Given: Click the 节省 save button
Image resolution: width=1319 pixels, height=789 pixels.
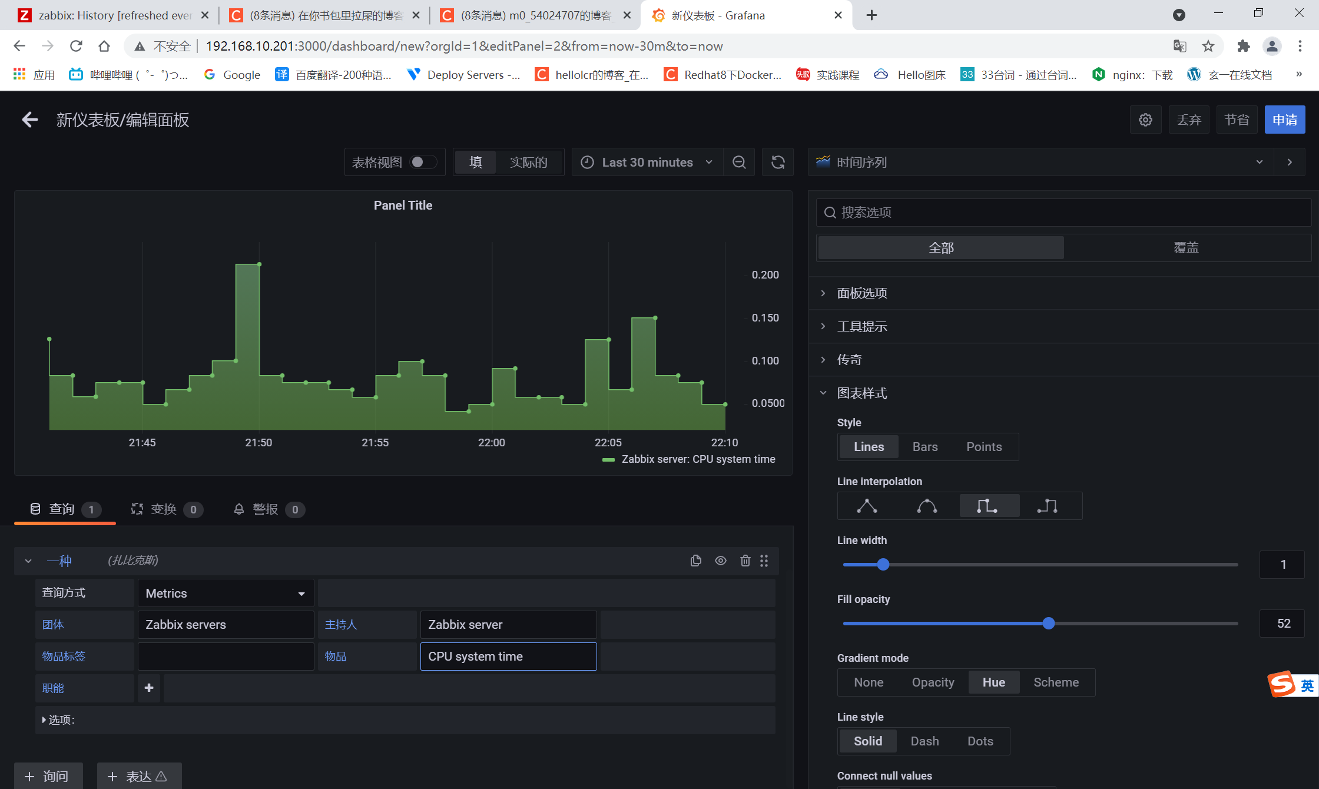Looking at the screenshot, I should coord(1237,120).
